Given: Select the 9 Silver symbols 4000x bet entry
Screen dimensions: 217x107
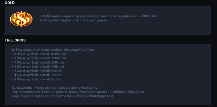Looking at the screenshot, I should (39, 54).
